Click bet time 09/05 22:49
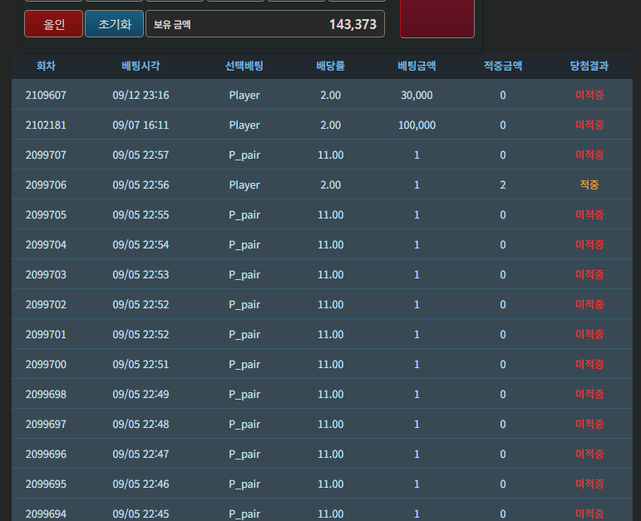This screenshot has height=521, width=641. (x=141, y=395)
